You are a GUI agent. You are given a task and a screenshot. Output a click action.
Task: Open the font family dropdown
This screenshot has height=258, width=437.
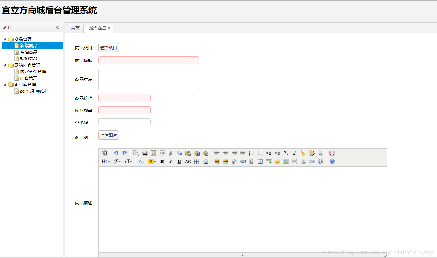[x=117, y=162]
